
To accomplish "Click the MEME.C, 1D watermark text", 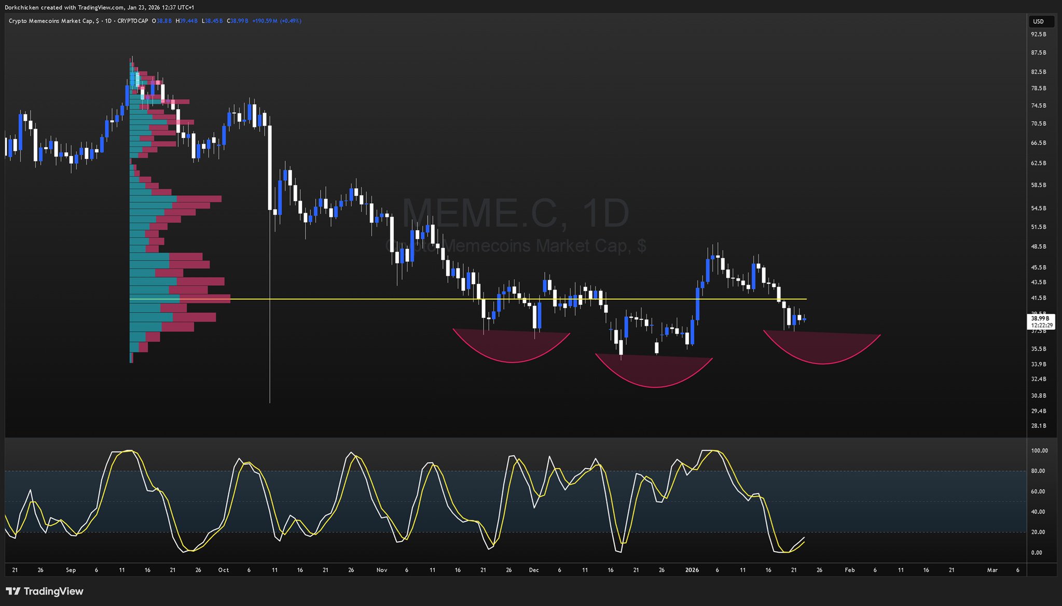I will [x=515, y=214].
